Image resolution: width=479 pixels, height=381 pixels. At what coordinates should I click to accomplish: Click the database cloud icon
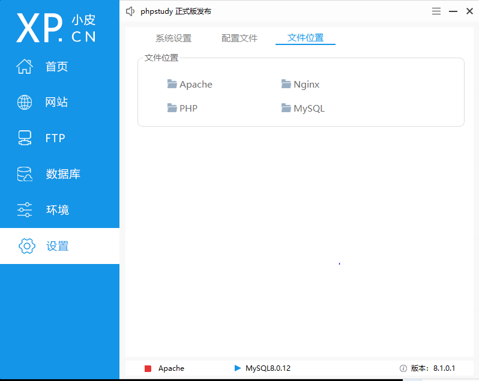pos(25,174)
